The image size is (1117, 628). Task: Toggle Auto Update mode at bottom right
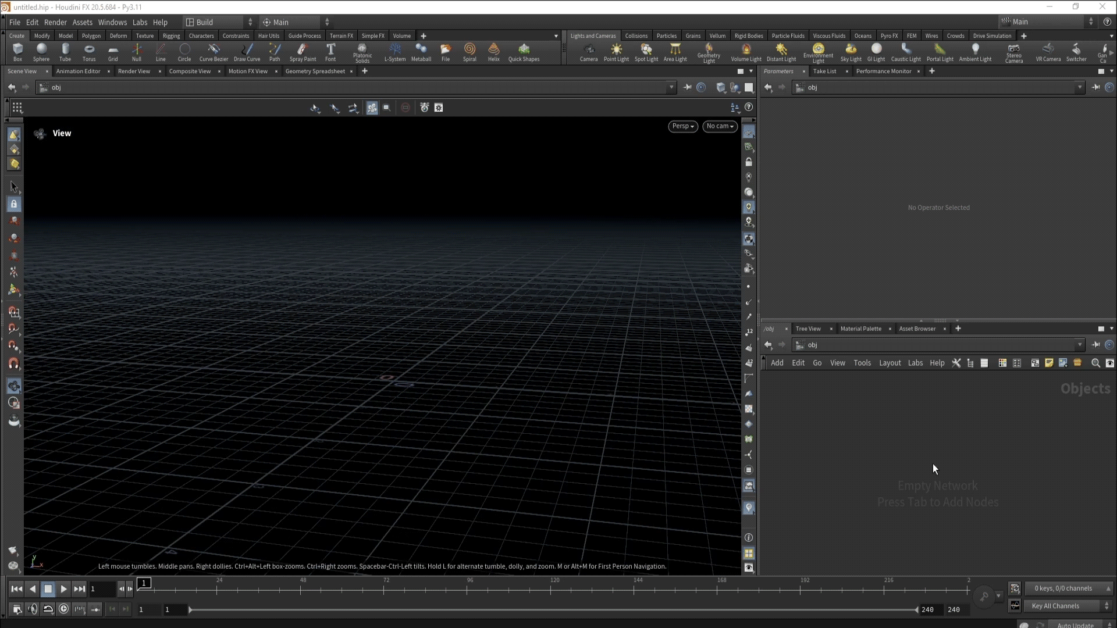point(1075,625)
